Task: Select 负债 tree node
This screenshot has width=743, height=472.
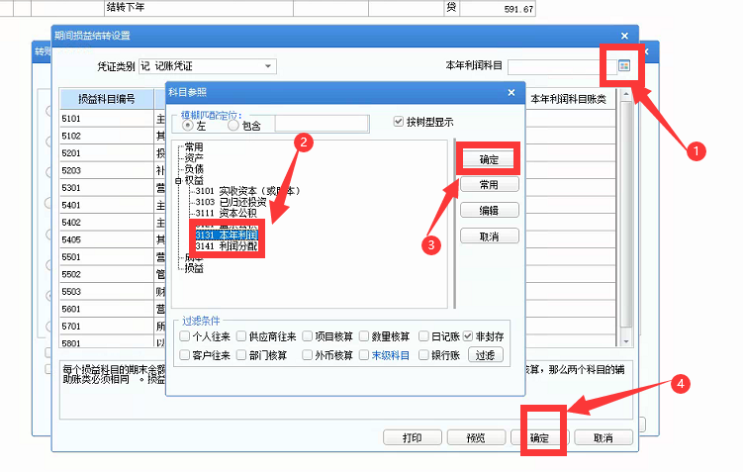Action: tap(194, 169)
